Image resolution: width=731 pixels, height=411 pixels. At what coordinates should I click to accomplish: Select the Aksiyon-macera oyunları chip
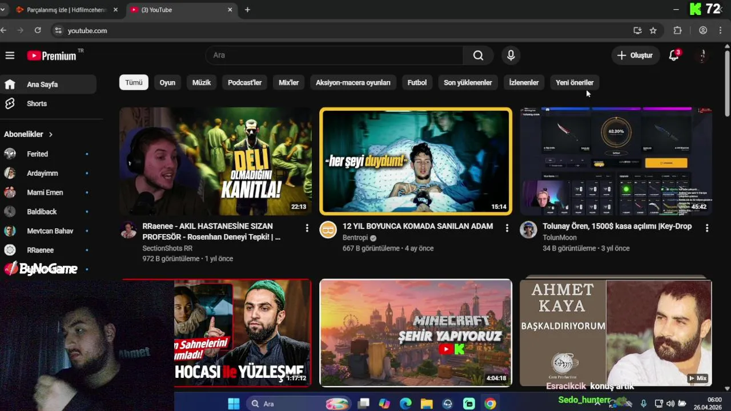[x=353, y=83]
